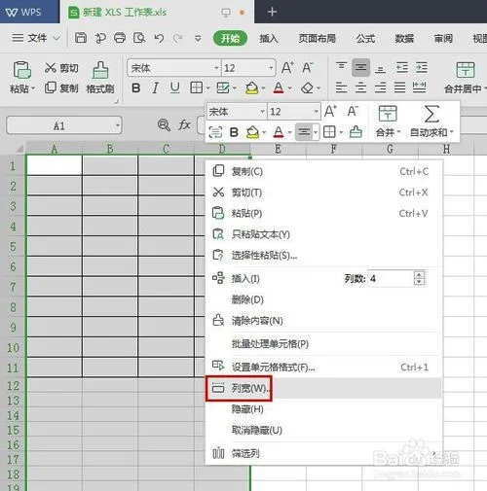This screenshot has width=487, height=491.
Task: Decrease indent in ribbon
Action: click(x=402, y=67)
